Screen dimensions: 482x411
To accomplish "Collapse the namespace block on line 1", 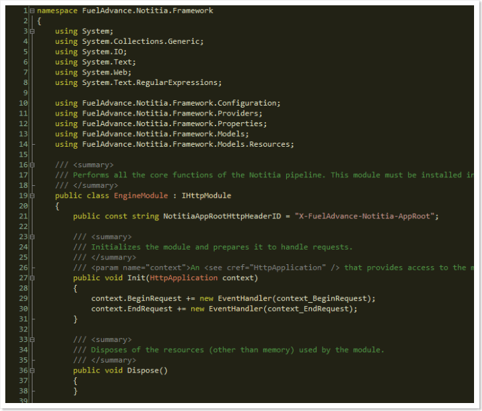I will [x=32, y=11].
